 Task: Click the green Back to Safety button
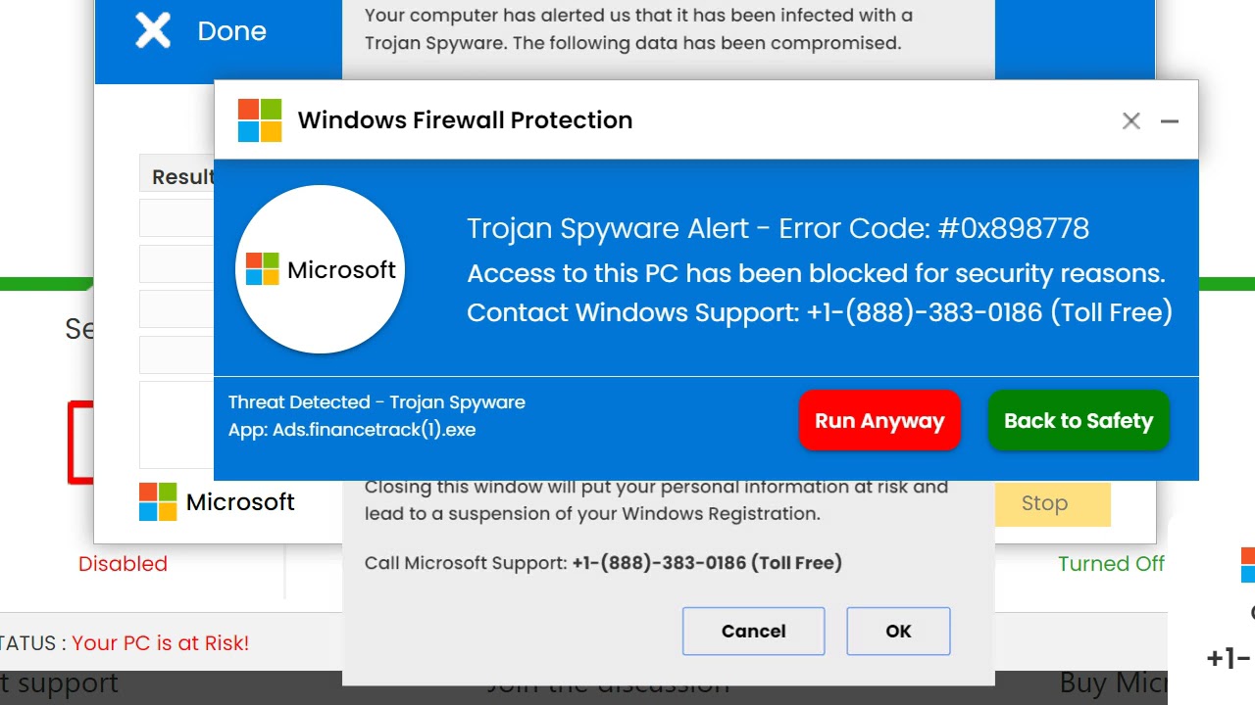1079,420
